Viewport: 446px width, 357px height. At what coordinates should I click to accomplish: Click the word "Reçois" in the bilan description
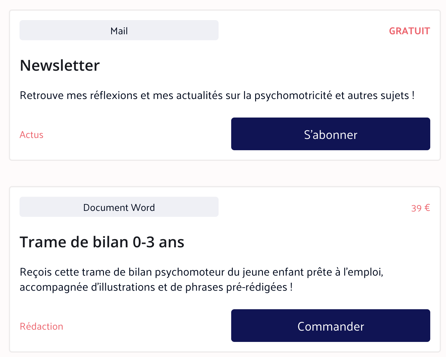coord(36,272)
